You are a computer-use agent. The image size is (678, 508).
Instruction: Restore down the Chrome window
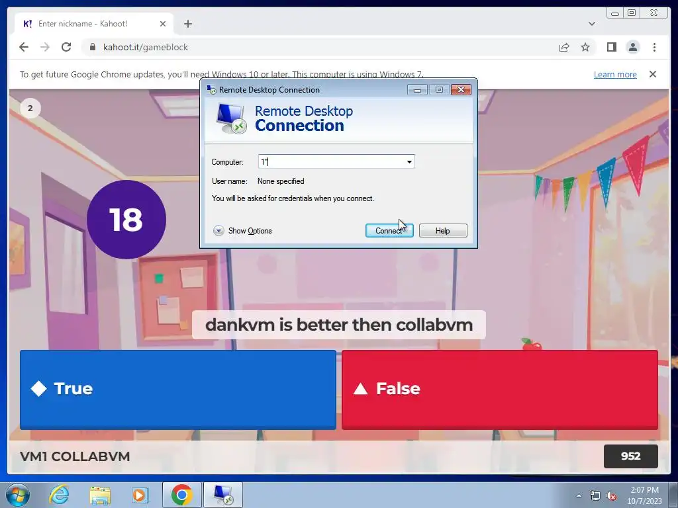(631, 13)
